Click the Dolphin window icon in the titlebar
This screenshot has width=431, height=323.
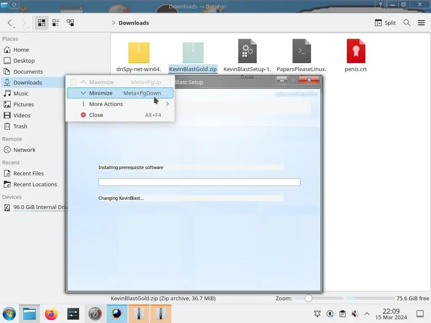pyautogui.click(x=4, y=4)
